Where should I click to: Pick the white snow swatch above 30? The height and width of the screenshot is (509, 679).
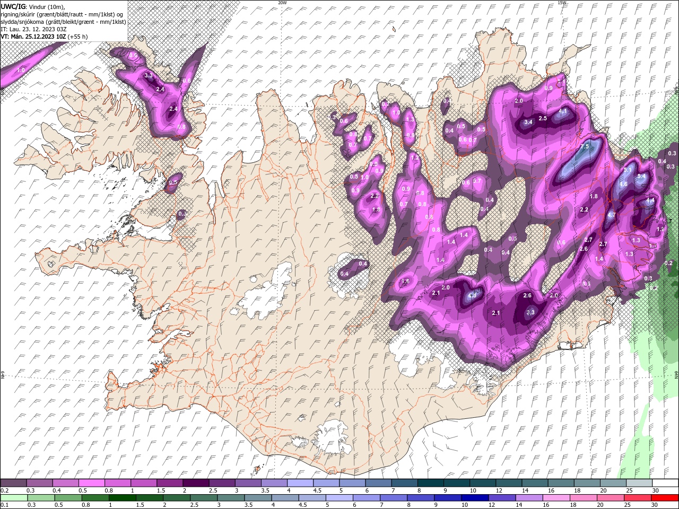coord(665,483)
